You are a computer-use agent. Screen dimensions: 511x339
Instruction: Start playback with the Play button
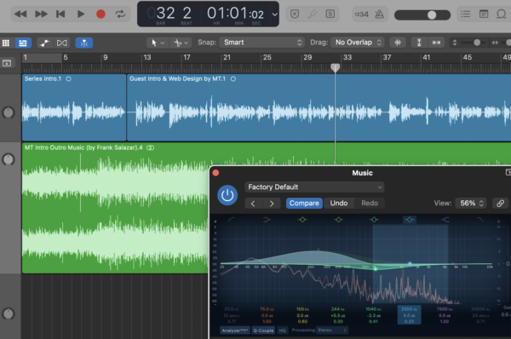81,14
